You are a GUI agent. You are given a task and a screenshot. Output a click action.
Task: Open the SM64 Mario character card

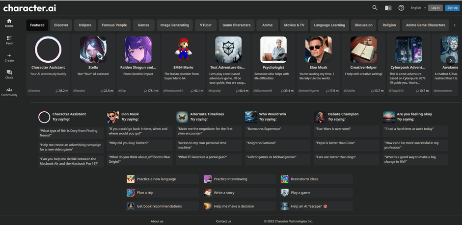tap(183, 64)
